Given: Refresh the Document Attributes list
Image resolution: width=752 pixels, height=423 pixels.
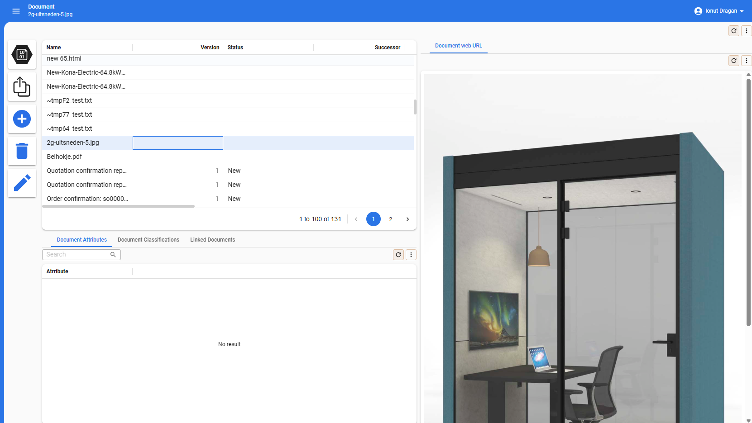Looking at the screenshot, I should coord(398,255).
